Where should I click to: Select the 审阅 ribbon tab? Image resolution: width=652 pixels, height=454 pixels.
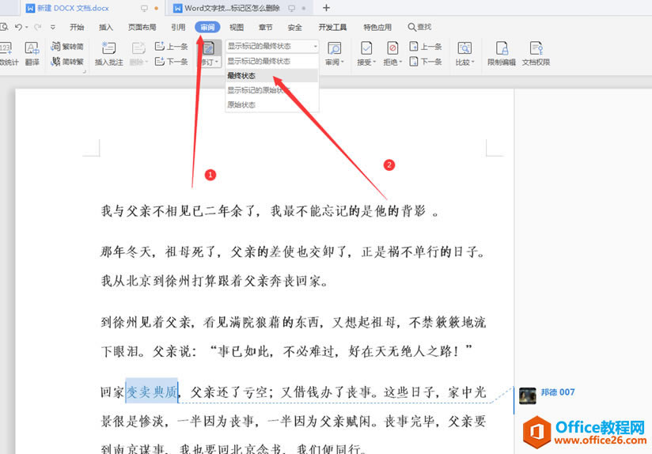207,27
